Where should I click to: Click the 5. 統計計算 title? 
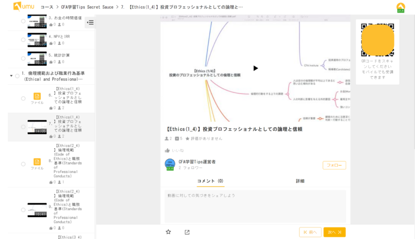click(x=59, y=55)
